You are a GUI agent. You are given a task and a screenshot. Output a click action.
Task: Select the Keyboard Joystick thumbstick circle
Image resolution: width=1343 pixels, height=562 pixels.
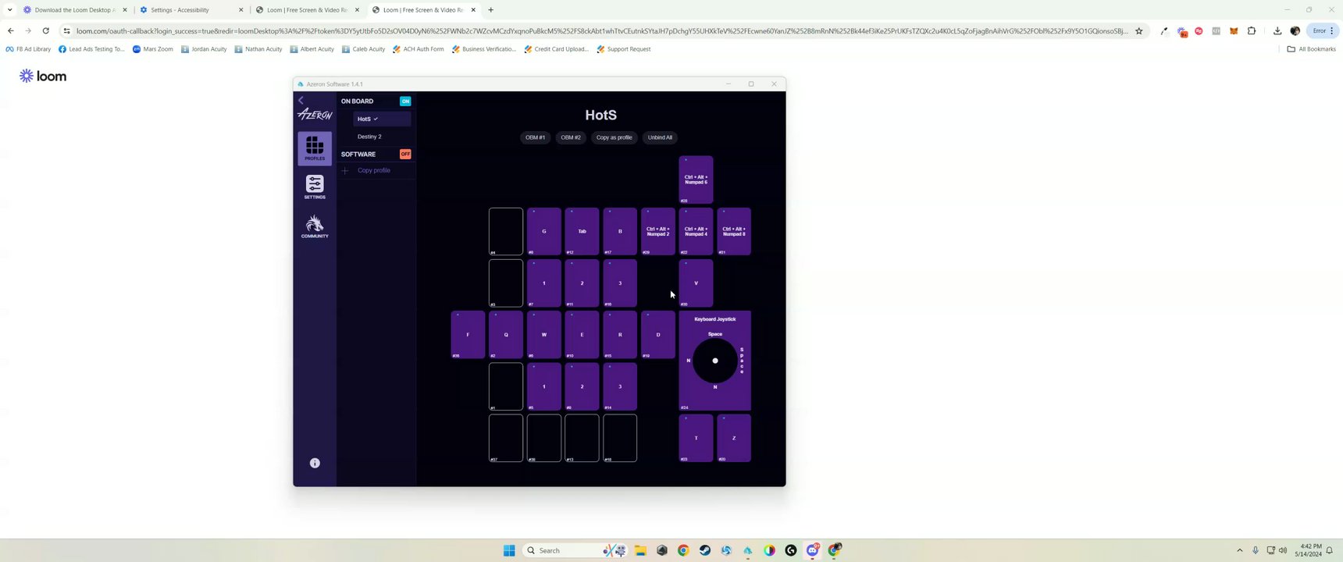(715, 361)
